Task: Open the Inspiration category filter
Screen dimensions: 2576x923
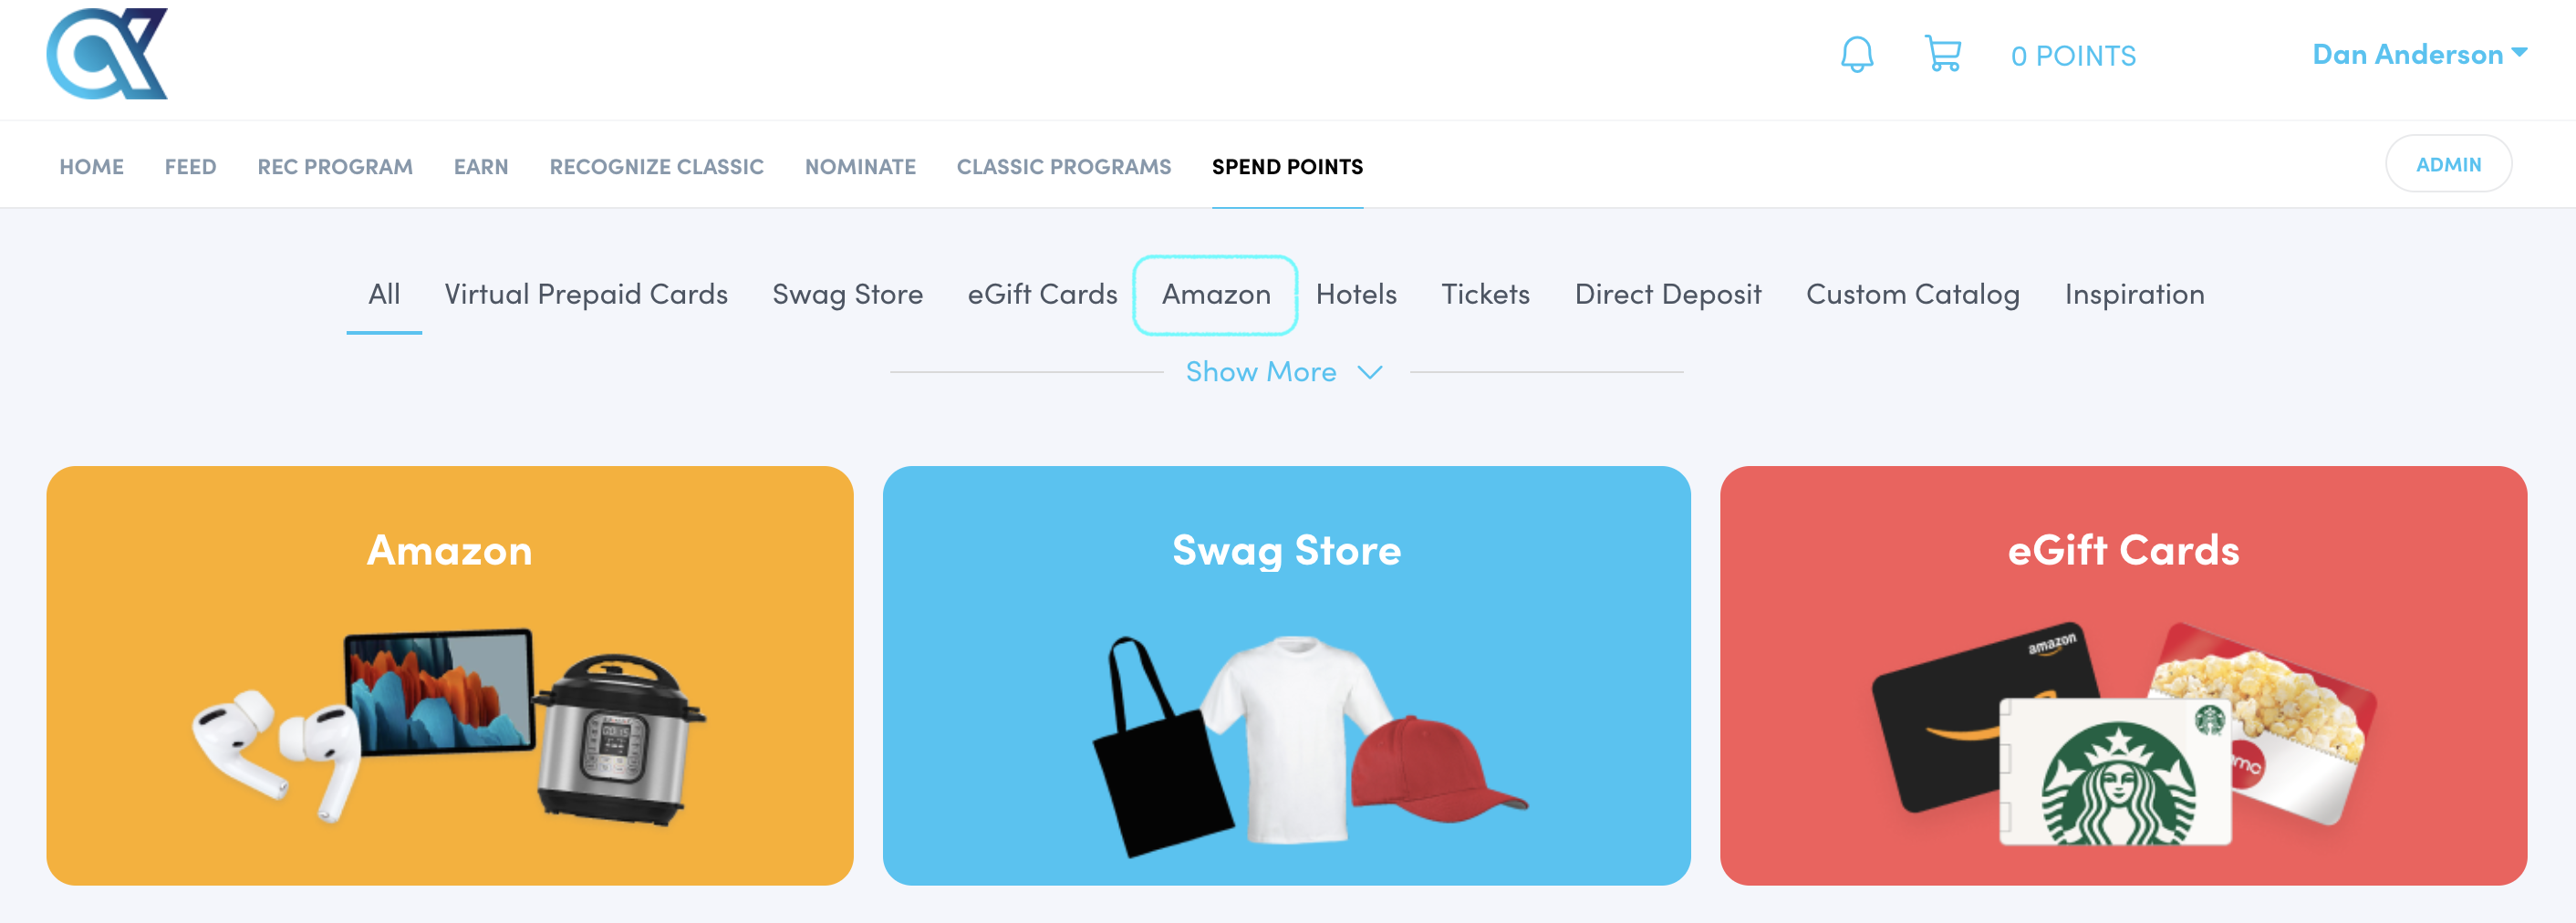Action: [2134, 294]
